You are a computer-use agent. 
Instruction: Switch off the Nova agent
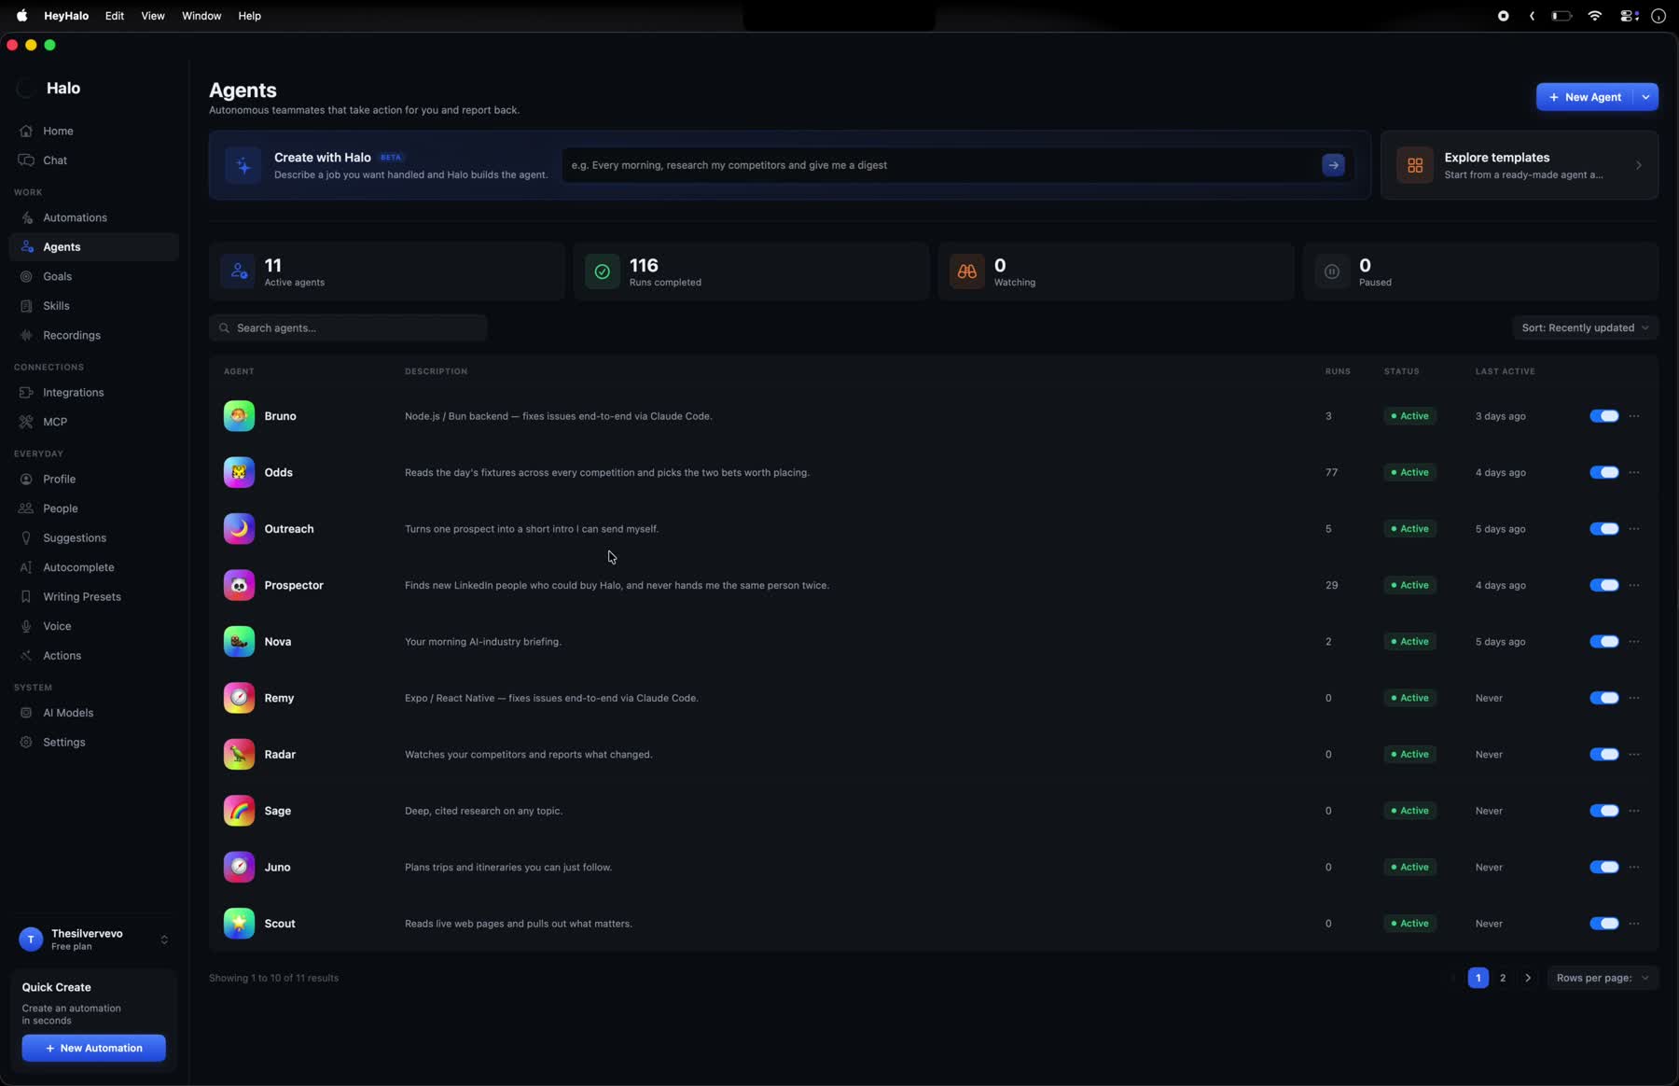[x=1604, y=642]
